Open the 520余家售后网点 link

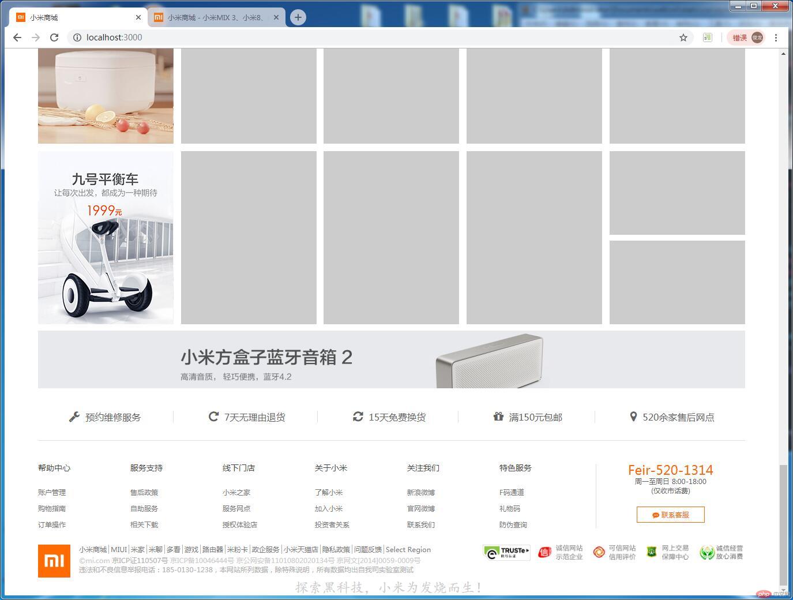[679, 417]
